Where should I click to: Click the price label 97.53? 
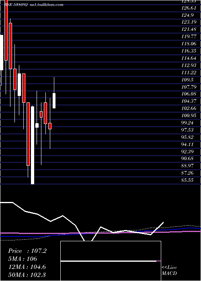coord(188,130)
